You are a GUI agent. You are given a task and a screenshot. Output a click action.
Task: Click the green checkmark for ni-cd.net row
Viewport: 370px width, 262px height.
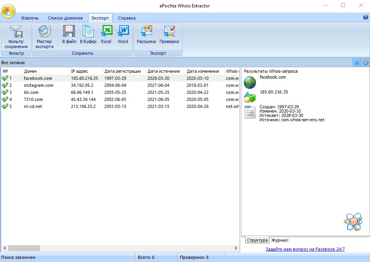[5, 106]
